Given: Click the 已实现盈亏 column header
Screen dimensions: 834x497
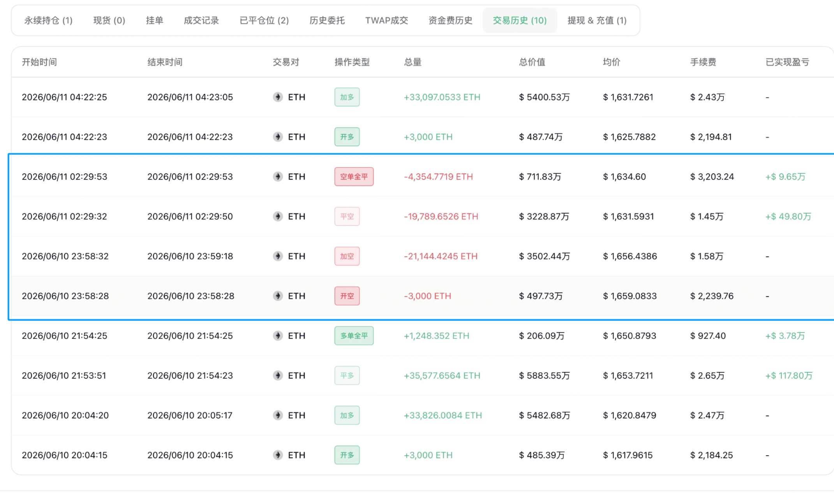Looking at the screenshot, I should [787, 62].
